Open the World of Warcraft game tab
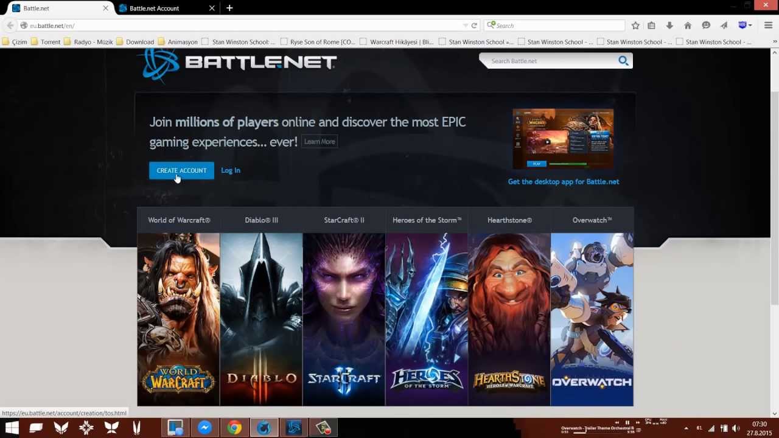The height and width of the screenshot is (438, 779). (x=179, y=220)
